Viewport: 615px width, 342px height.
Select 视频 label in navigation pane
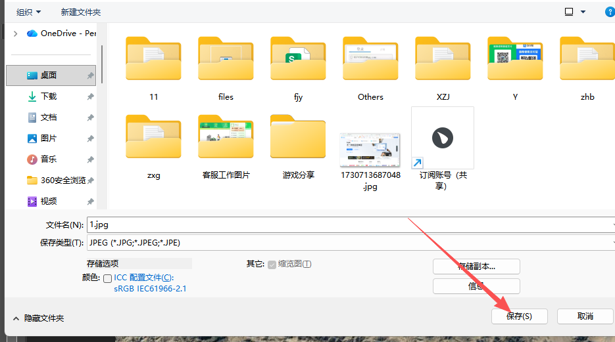49,202
